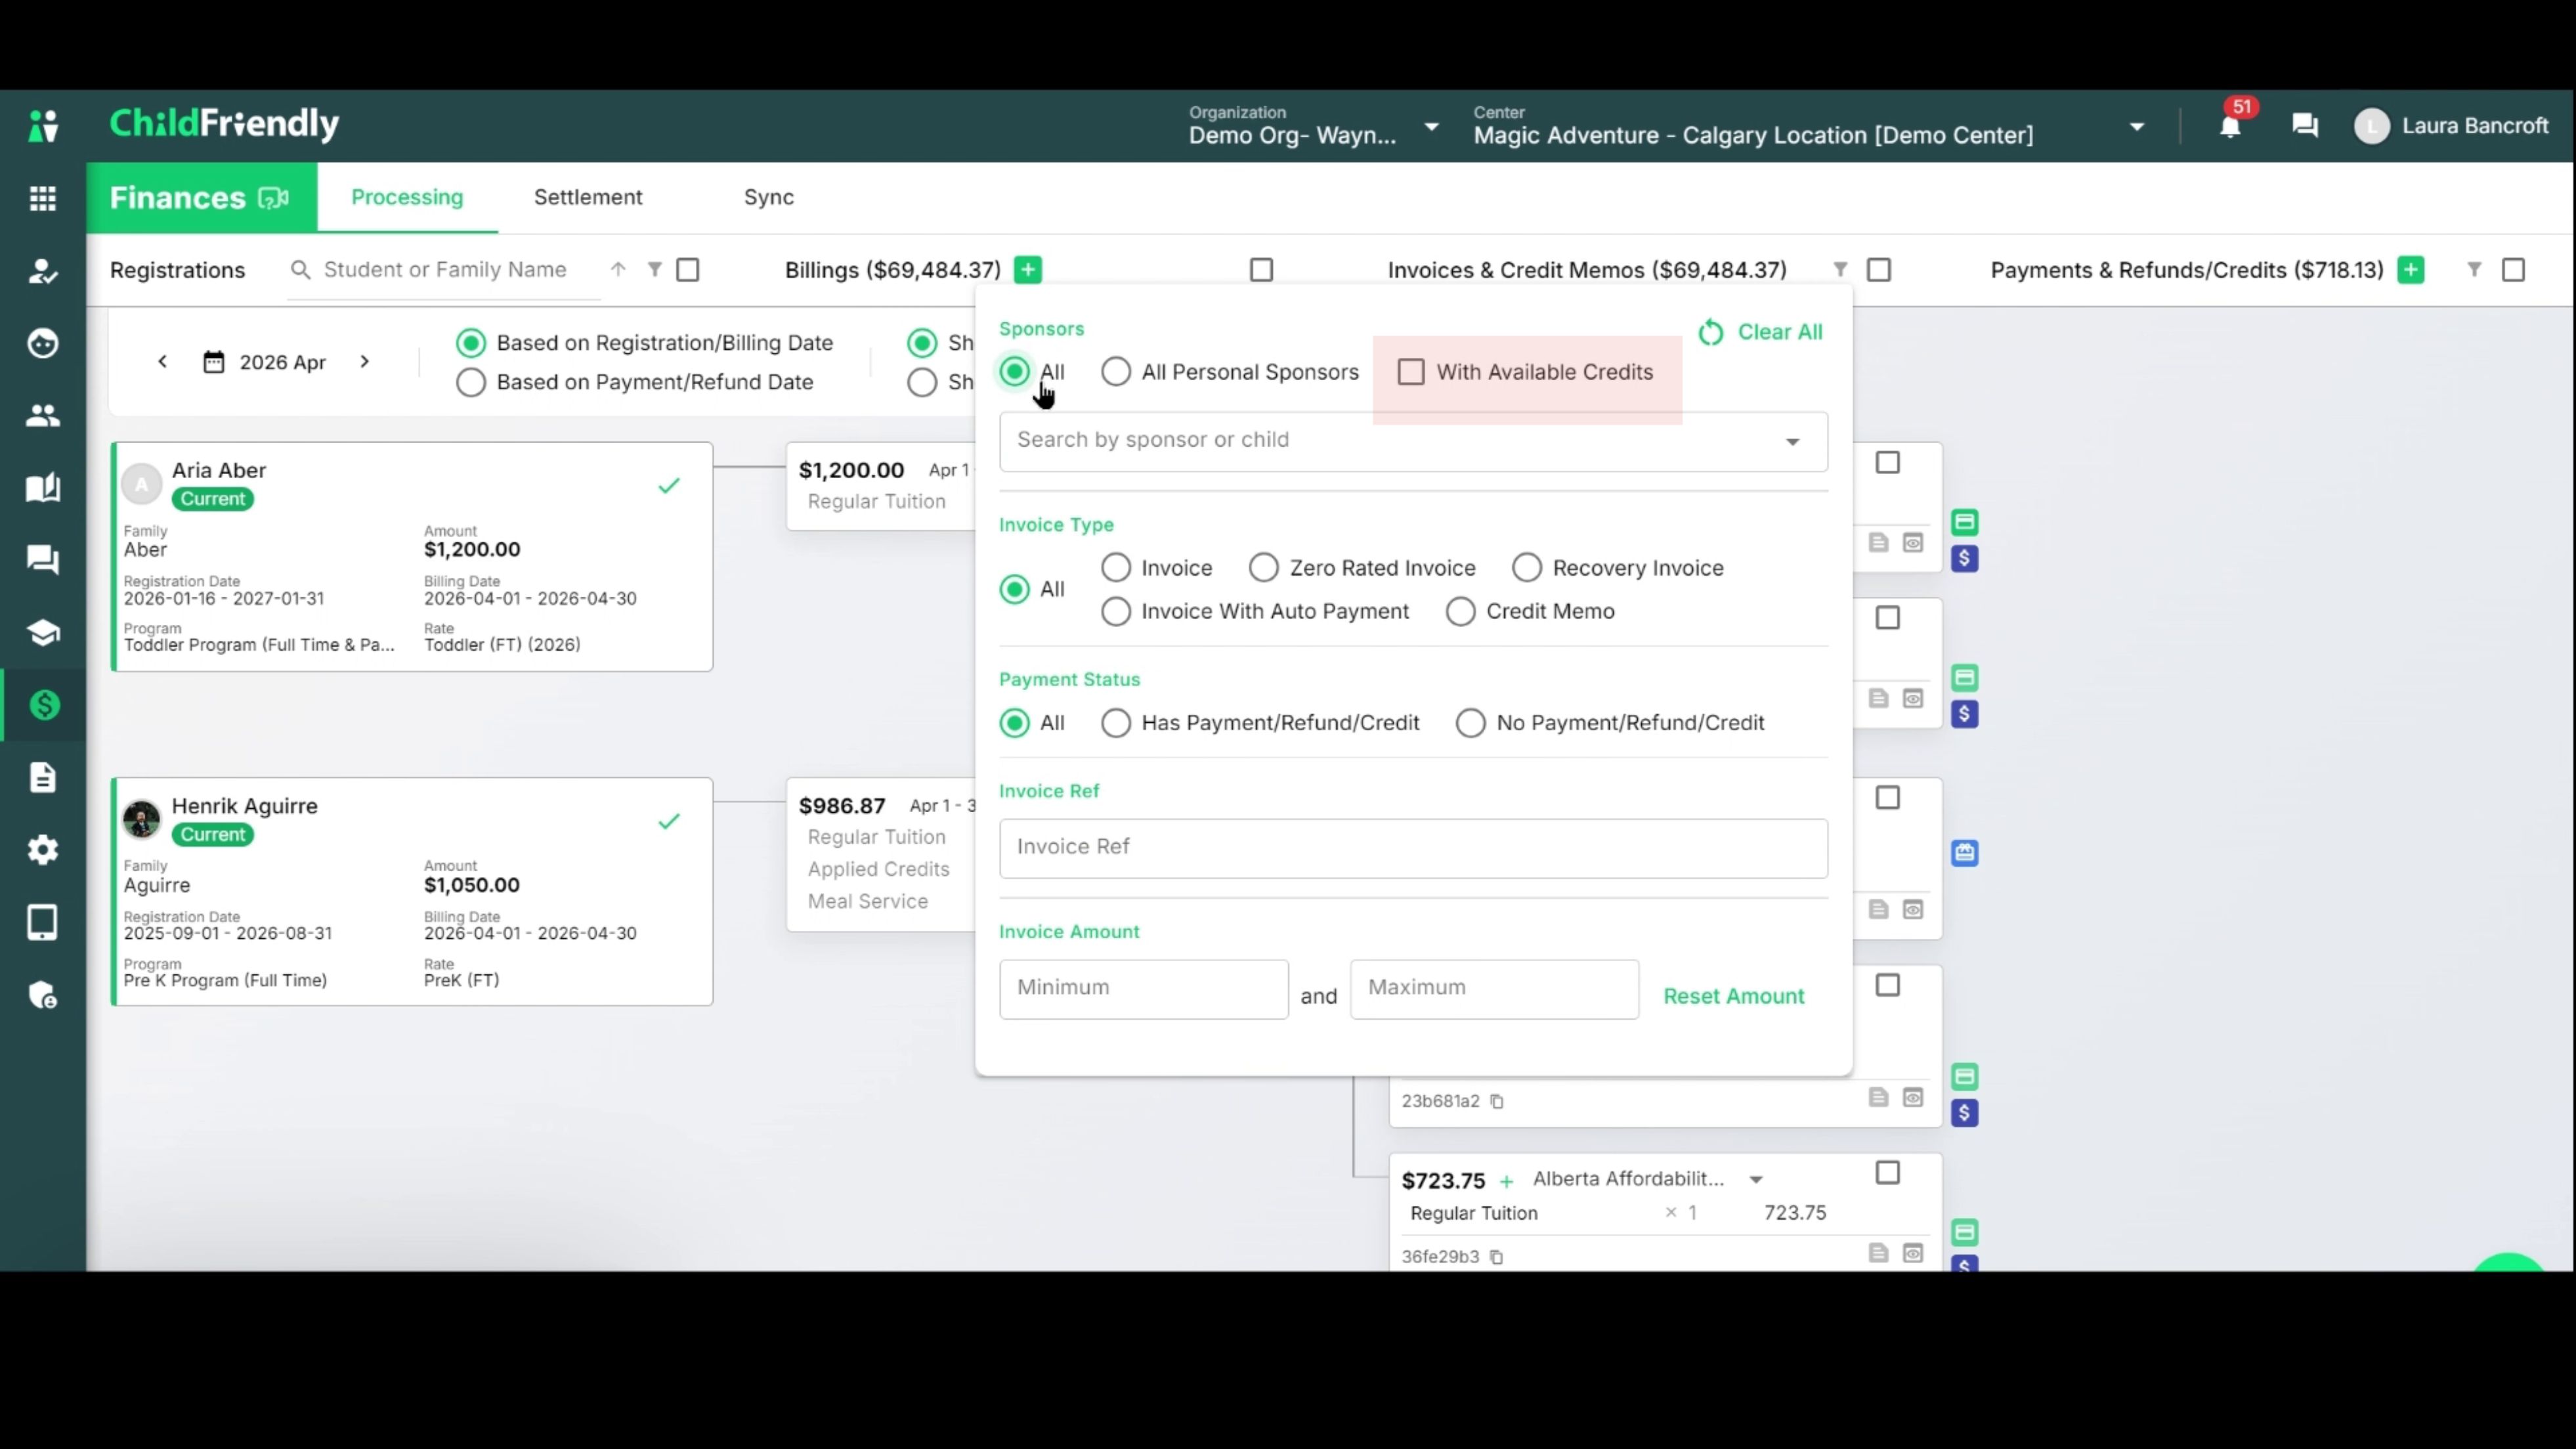Image resolution: width=2576 pixels, height=1449 pixels.
Task: Tick the Registrations select-all checkbox
Action: pyautogui.click(x=688, y=270)
